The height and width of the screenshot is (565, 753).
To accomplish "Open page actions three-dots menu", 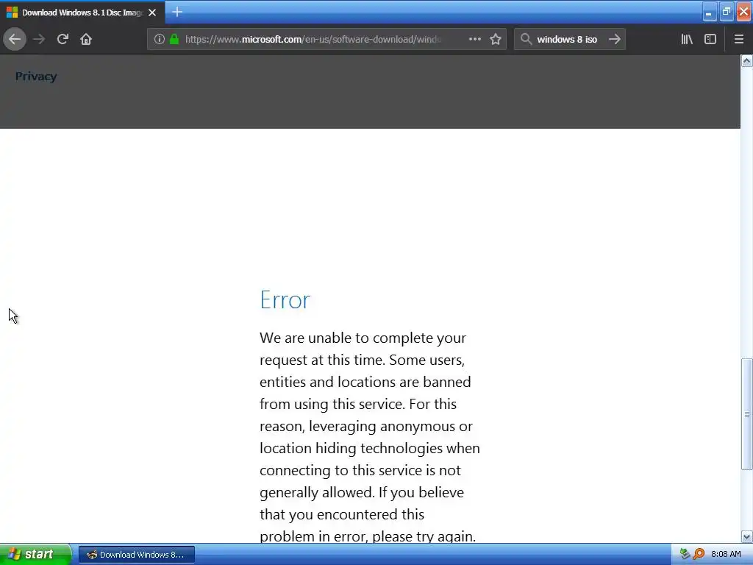I will click(474, 39).
